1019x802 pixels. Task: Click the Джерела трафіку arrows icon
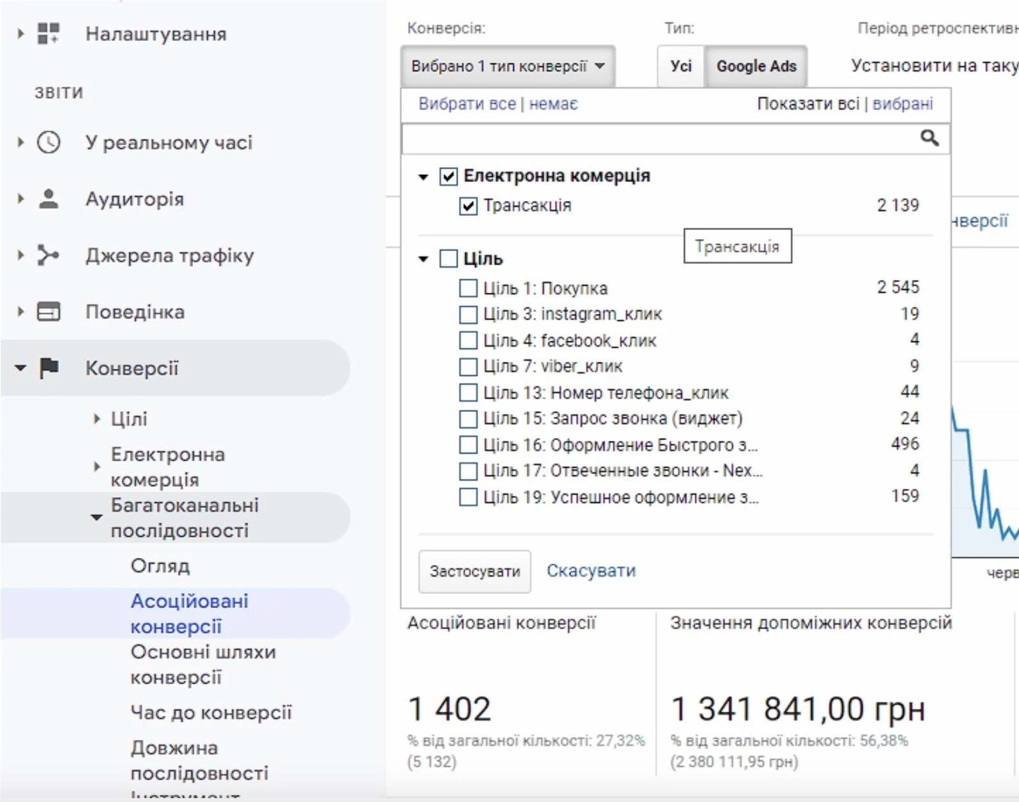click(x=48, y=255)
